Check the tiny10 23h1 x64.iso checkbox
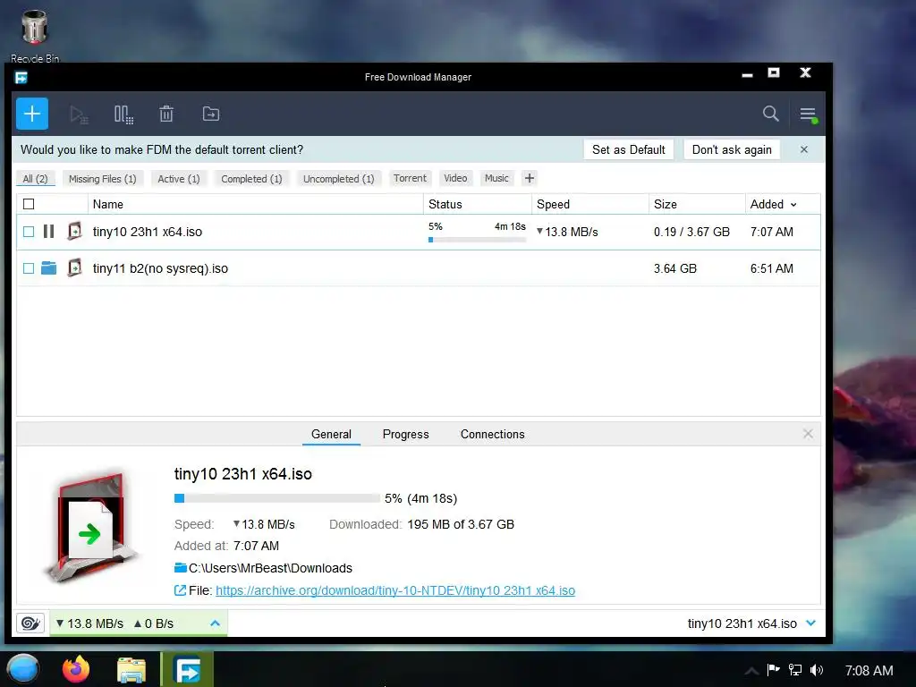The width and height of the screenshot is (916, 687). pyautogui.click(x=29, y=232)
